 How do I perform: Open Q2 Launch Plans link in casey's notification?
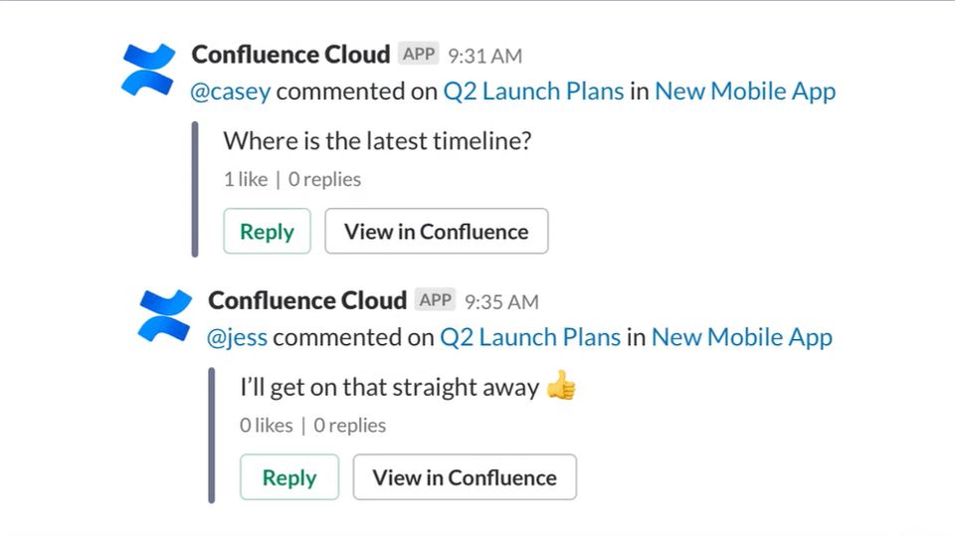click(x=533, y=91)
